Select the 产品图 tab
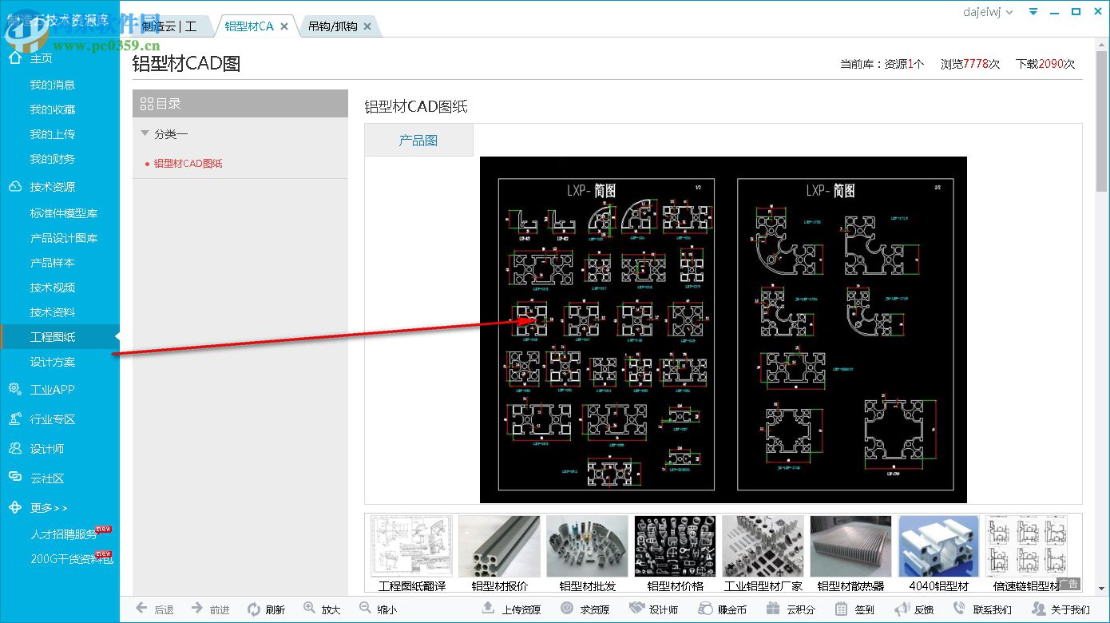The image size is (1110, 623). (418, 141)
